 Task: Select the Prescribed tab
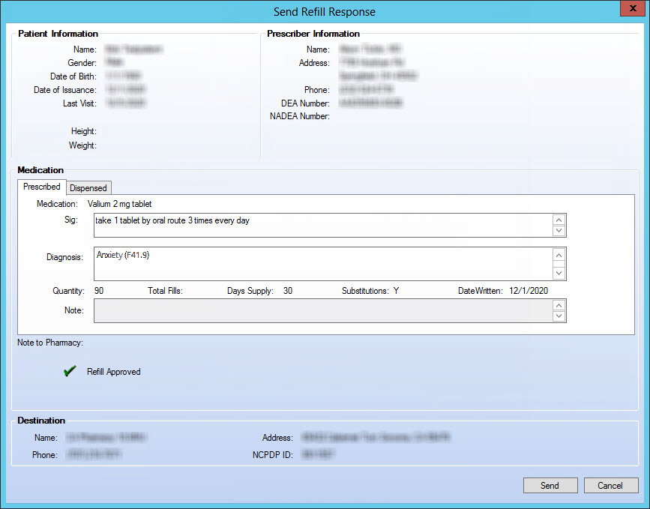pos(41,187)
